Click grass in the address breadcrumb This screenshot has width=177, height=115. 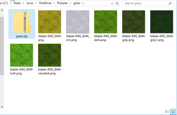(x=77, y=3)
